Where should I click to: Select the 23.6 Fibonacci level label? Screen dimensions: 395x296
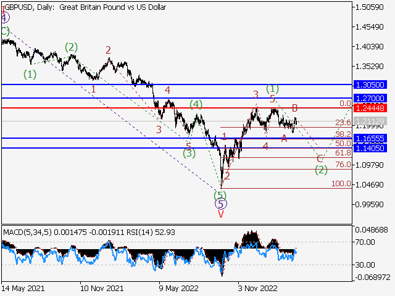point(343,123)
